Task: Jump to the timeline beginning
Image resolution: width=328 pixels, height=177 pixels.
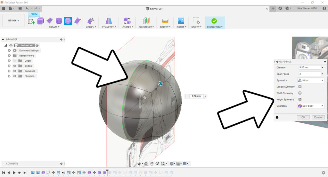Action: pyautogui.click(x=4, y=173)
